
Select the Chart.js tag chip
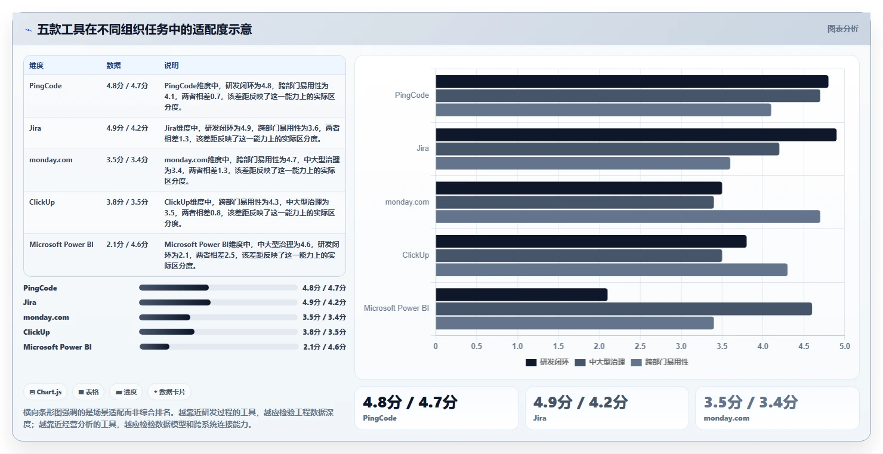pyautogui.click(x=46, y=392)
